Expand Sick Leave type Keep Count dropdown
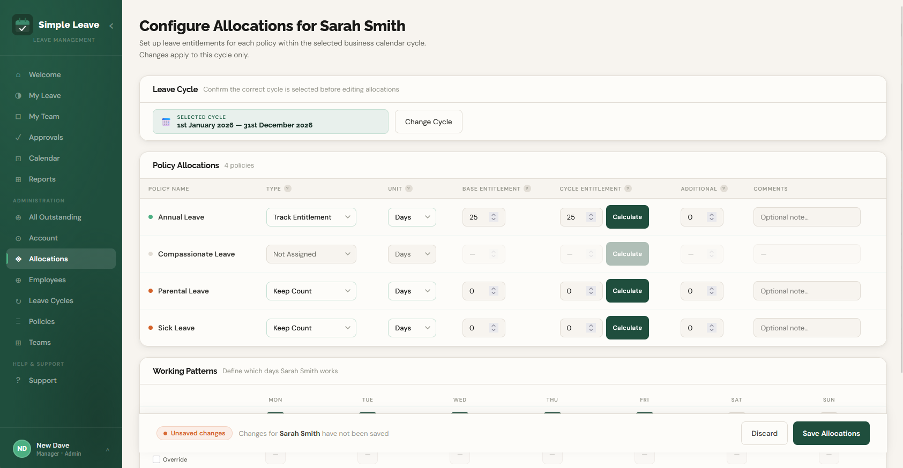The width and height of the screenshot is (903, 468). 311,328
